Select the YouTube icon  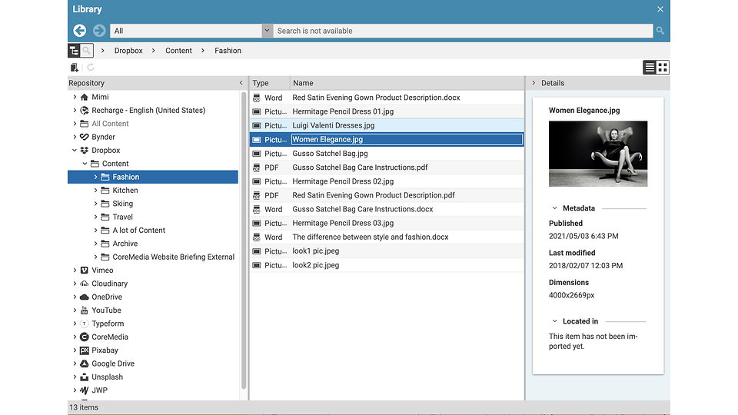(x=85, y=310)
